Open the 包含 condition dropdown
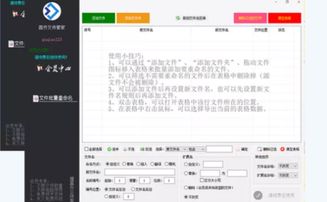Viewport: 327px width, 202px height. click(196, 149)
